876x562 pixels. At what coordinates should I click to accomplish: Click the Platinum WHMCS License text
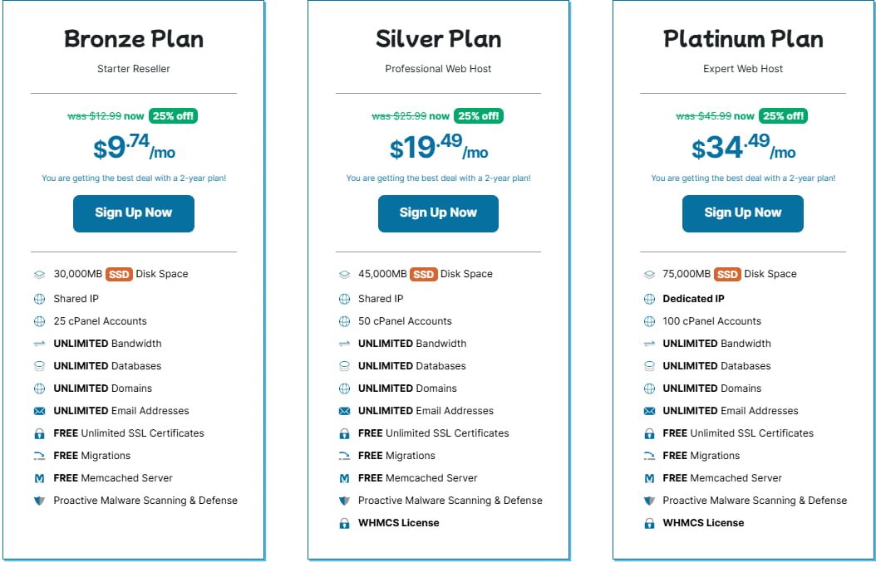[703, 523]
